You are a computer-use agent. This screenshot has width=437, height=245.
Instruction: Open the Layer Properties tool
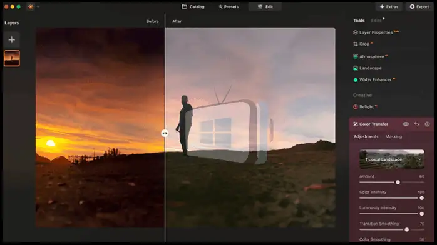(x=376, y=32)
